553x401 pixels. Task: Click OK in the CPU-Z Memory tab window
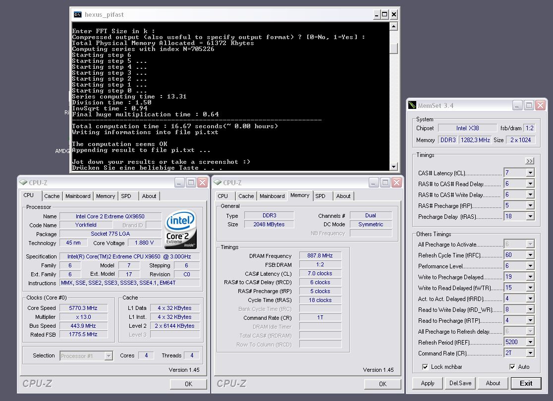(383, 384)
